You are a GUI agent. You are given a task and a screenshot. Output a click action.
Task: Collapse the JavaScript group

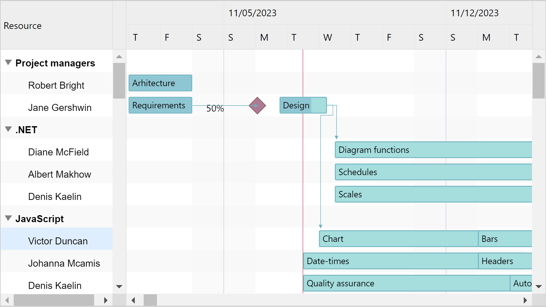point(8,218)
